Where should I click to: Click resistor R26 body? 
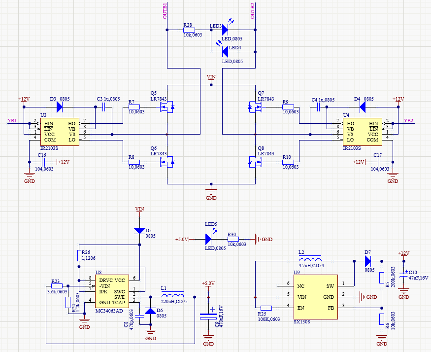tap(79, 256)
